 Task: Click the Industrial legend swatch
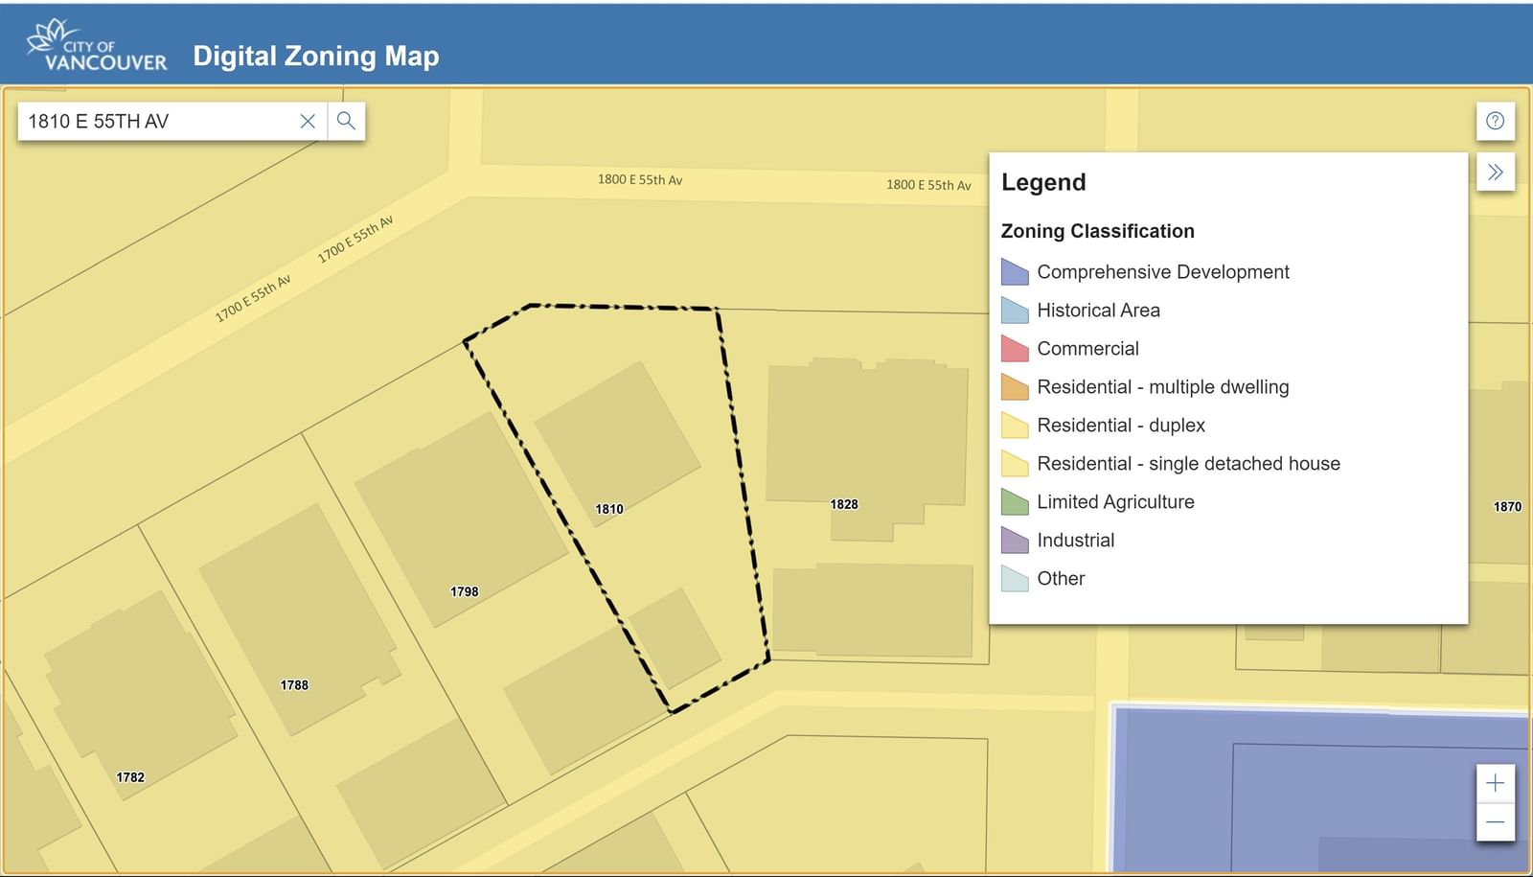pyautogui.click(x=1015, y=541)
